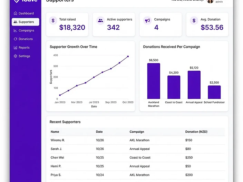Open Reports from the sidebar
The width and height of the screenshot is (243, 182).
coord(26,48)
